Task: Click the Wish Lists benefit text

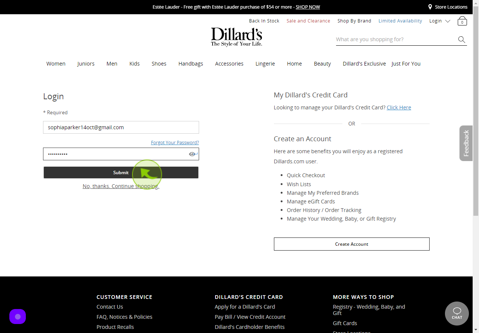Action: click(299, 184)
